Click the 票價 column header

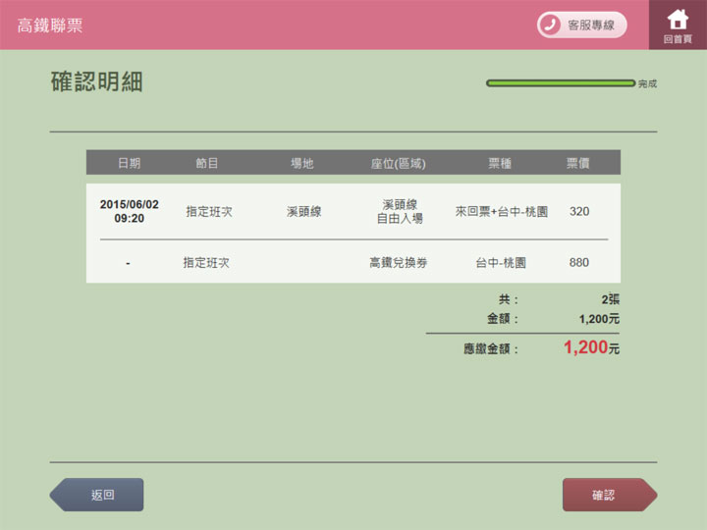click(578, 163)
